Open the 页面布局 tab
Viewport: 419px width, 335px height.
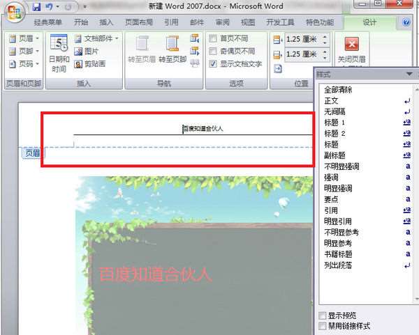139,22
